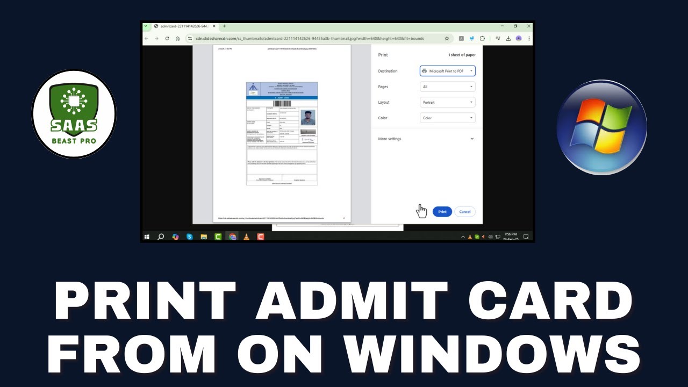Cancel the print dialog

click(465, 212)
